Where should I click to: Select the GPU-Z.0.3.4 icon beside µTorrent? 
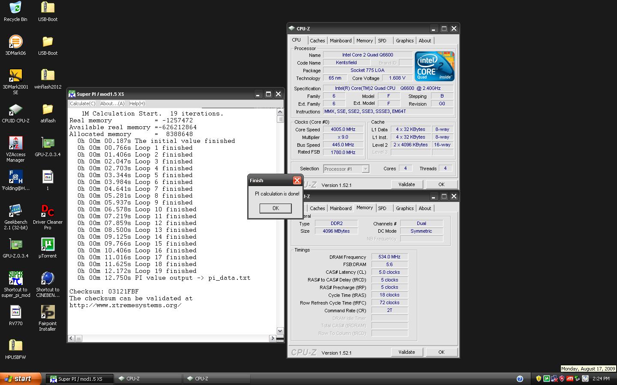pos(15,248)
